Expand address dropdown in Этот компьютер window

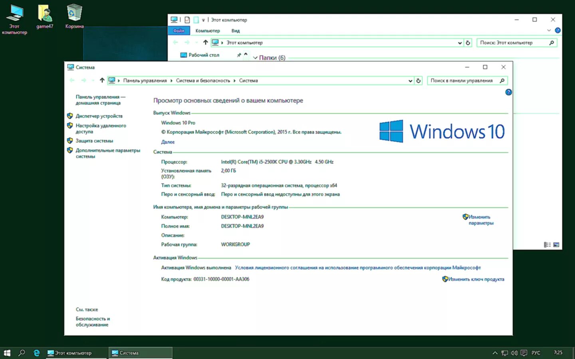tap(460, 43)
